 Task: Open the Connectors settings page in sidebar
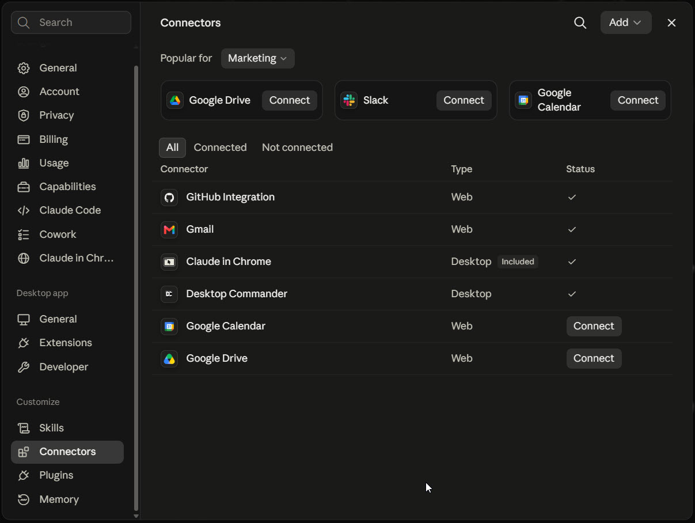point(67,452)
